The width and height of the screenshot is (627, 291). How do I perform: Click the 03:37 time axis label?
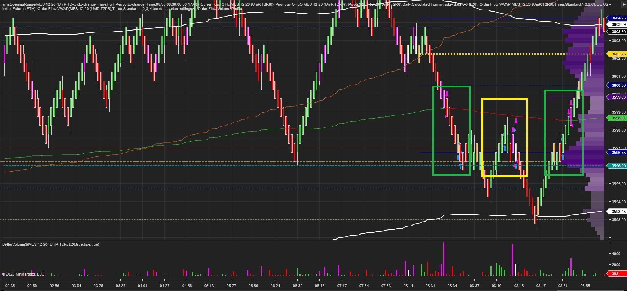[x=120, y=286]
